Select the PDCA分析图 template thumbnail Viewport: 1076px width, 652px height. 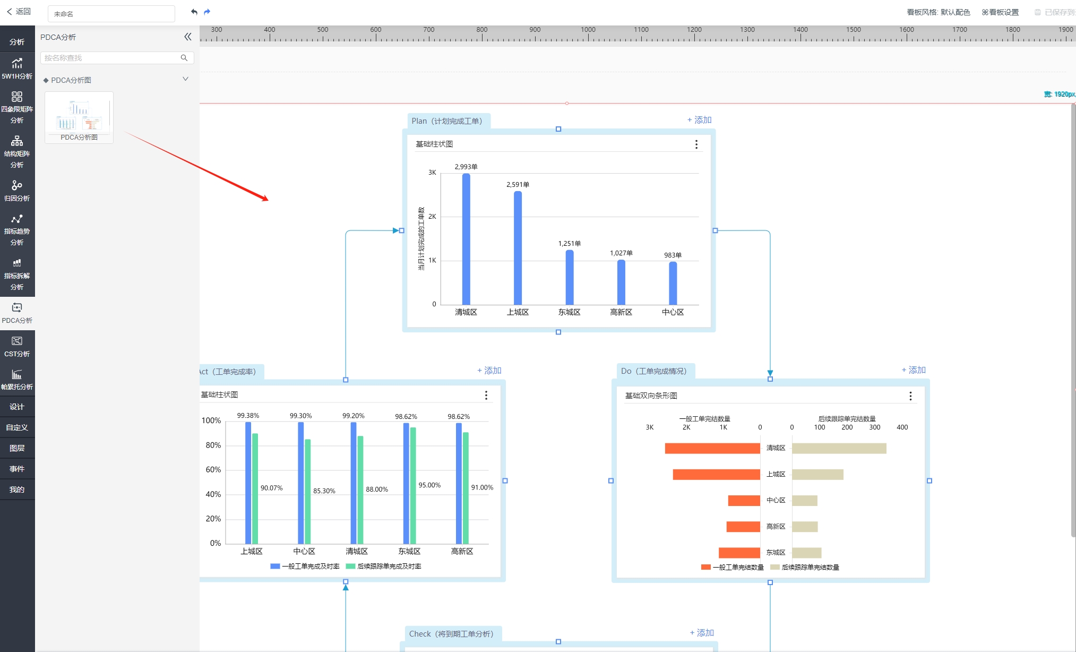79,117
